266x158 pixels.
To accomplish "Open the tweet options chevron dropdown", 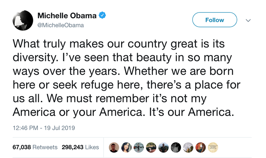I will [x=248, y=21].
